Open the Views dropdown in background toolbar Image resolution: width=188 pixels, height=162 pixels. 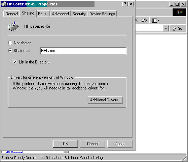155,20
